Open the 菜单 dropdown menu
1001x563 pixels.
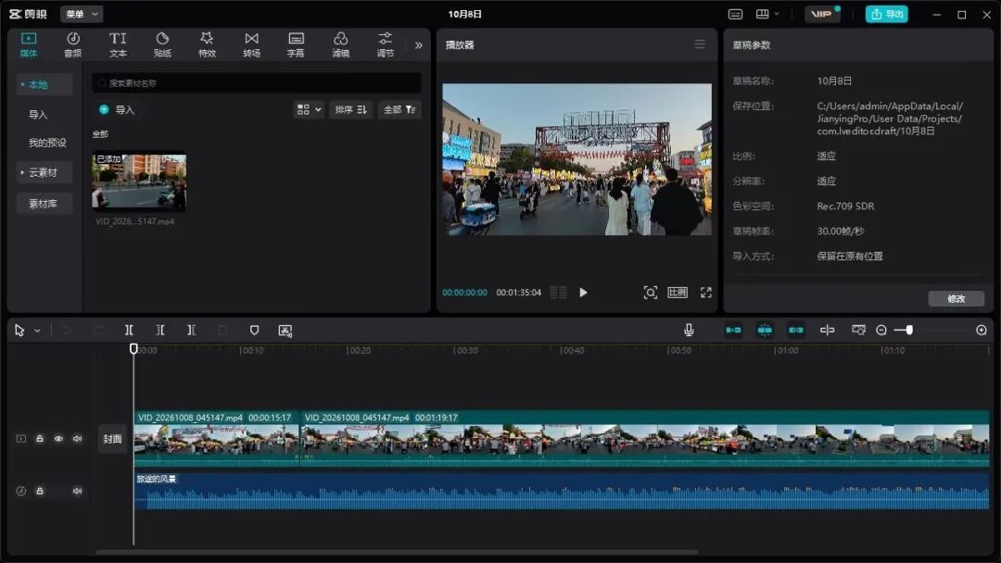tap(82, 14)
